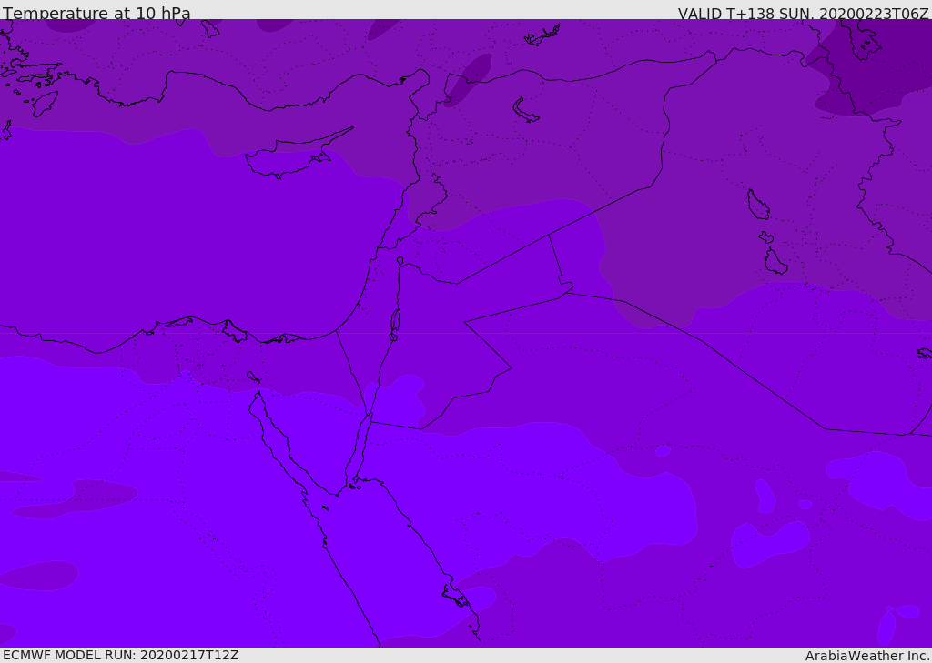Click the 'ArabiaWeather Inc' credit text
Image resolution: width=932 pixels, height=663 pixels.
point(866,656)
